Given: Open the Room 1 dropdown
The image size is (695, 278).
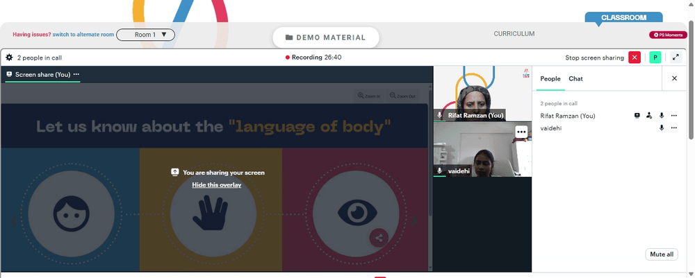Looking at the screenshot, I should tap(145, 35).
